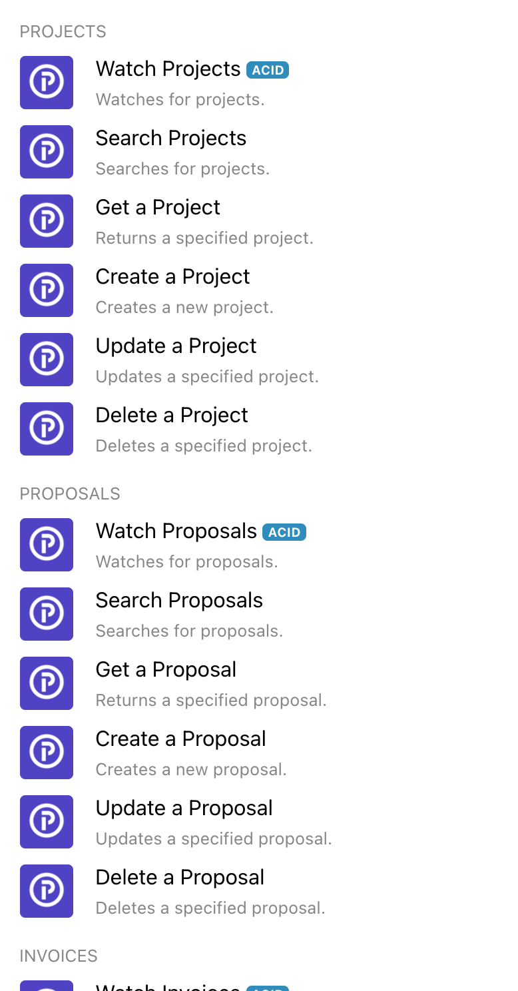Choose the Search Proposals icon

(47, 614)
